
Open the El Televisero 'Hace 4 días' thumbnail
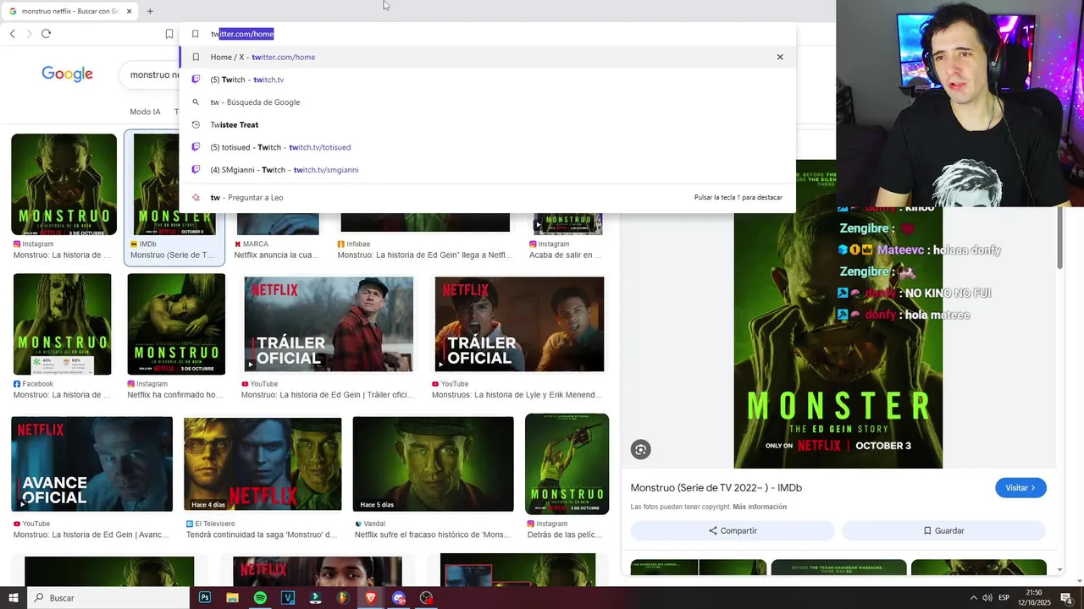tap(263, 464)
